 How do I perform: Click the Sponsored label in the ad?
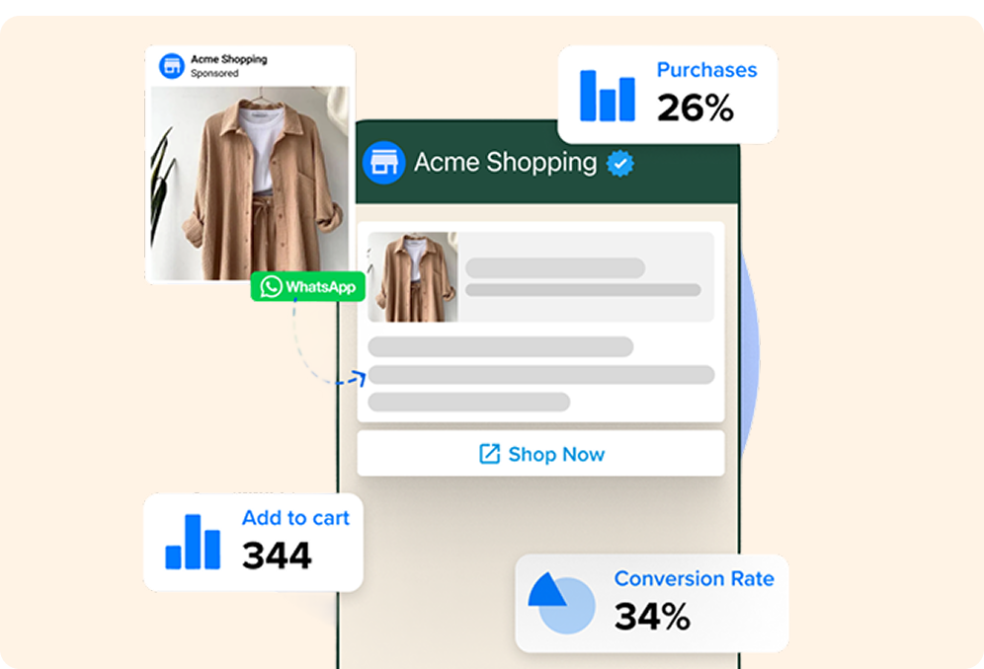click(214, 73)
